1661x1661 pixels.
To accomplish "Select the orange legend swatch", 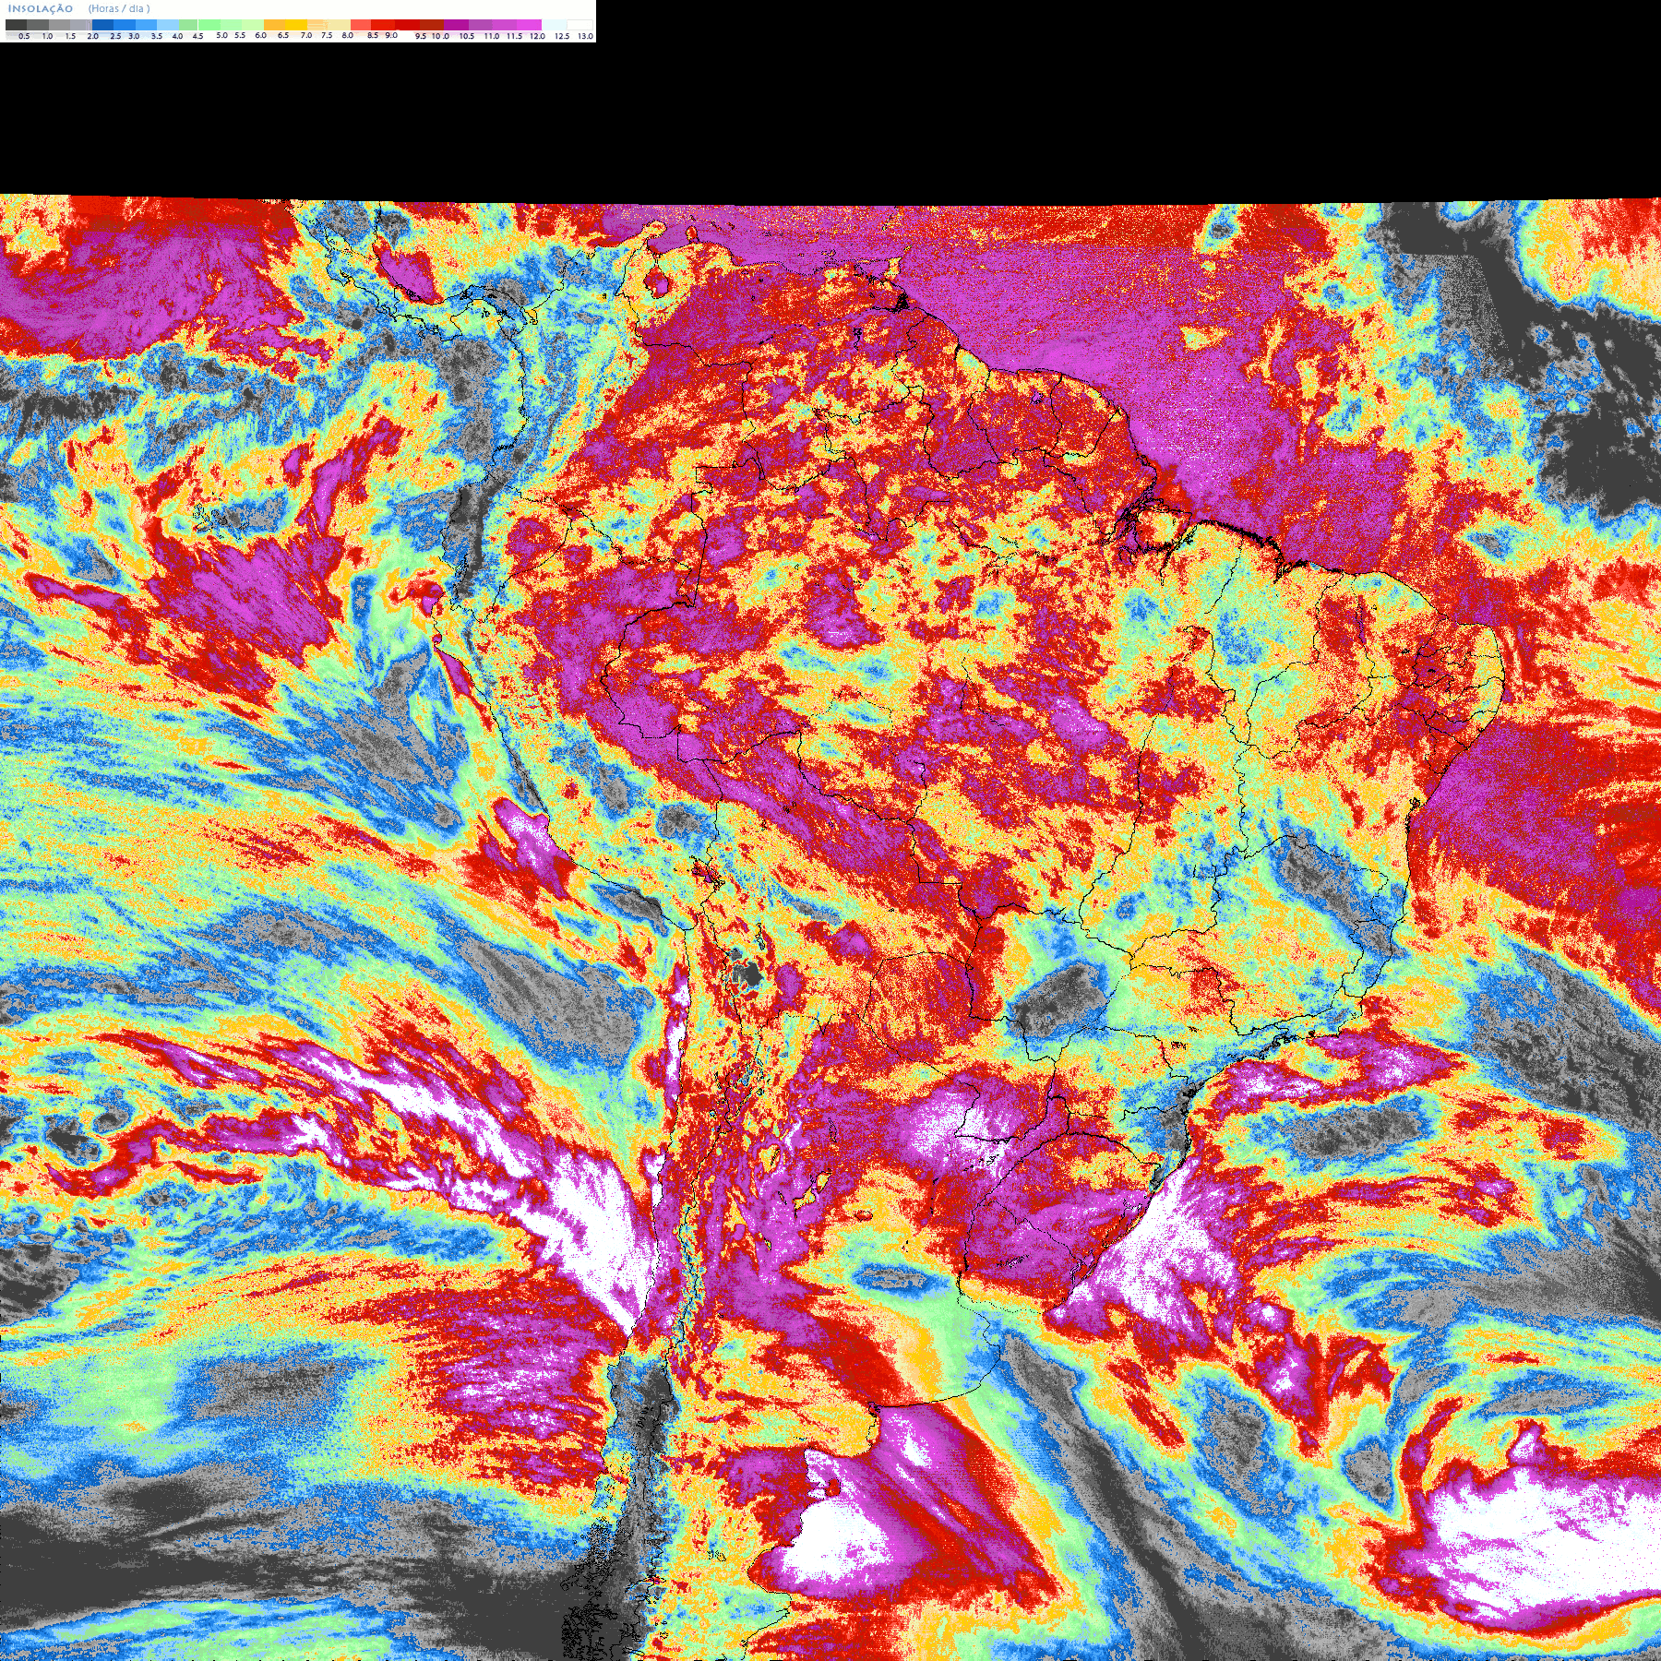I will [274, 25].
